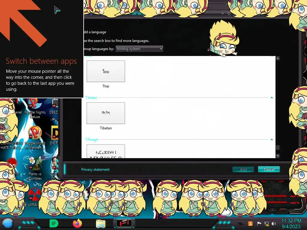Viewport: 307px width, 230px height.
Task: Show hidden tray icons arrow
Action: click(x=241, y=224)
